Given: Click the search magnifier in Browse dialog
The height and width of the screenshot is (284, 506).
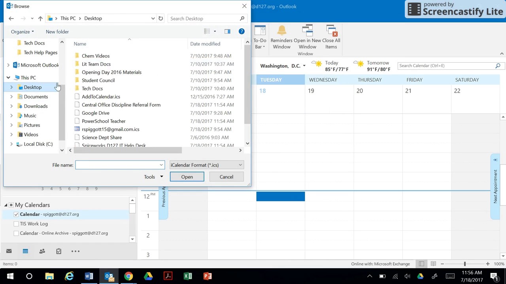Looking at the screenshot, I should 242,19.
